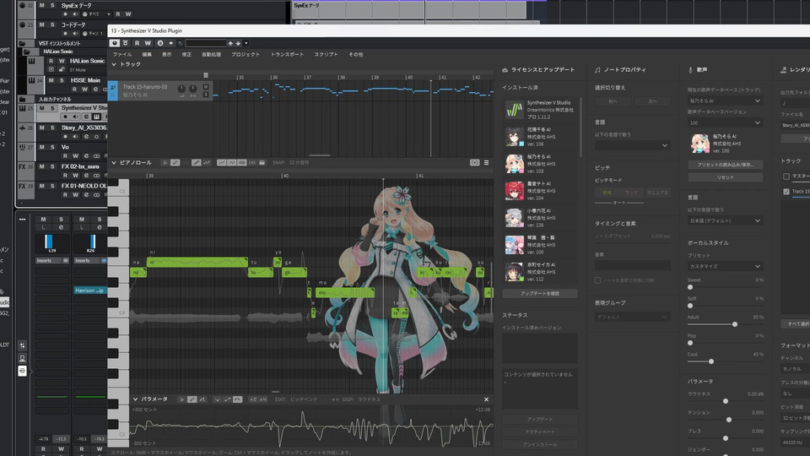The image size is (810, 456).
Task: Open the 自動処理 menu
Action: click(211, 54)
